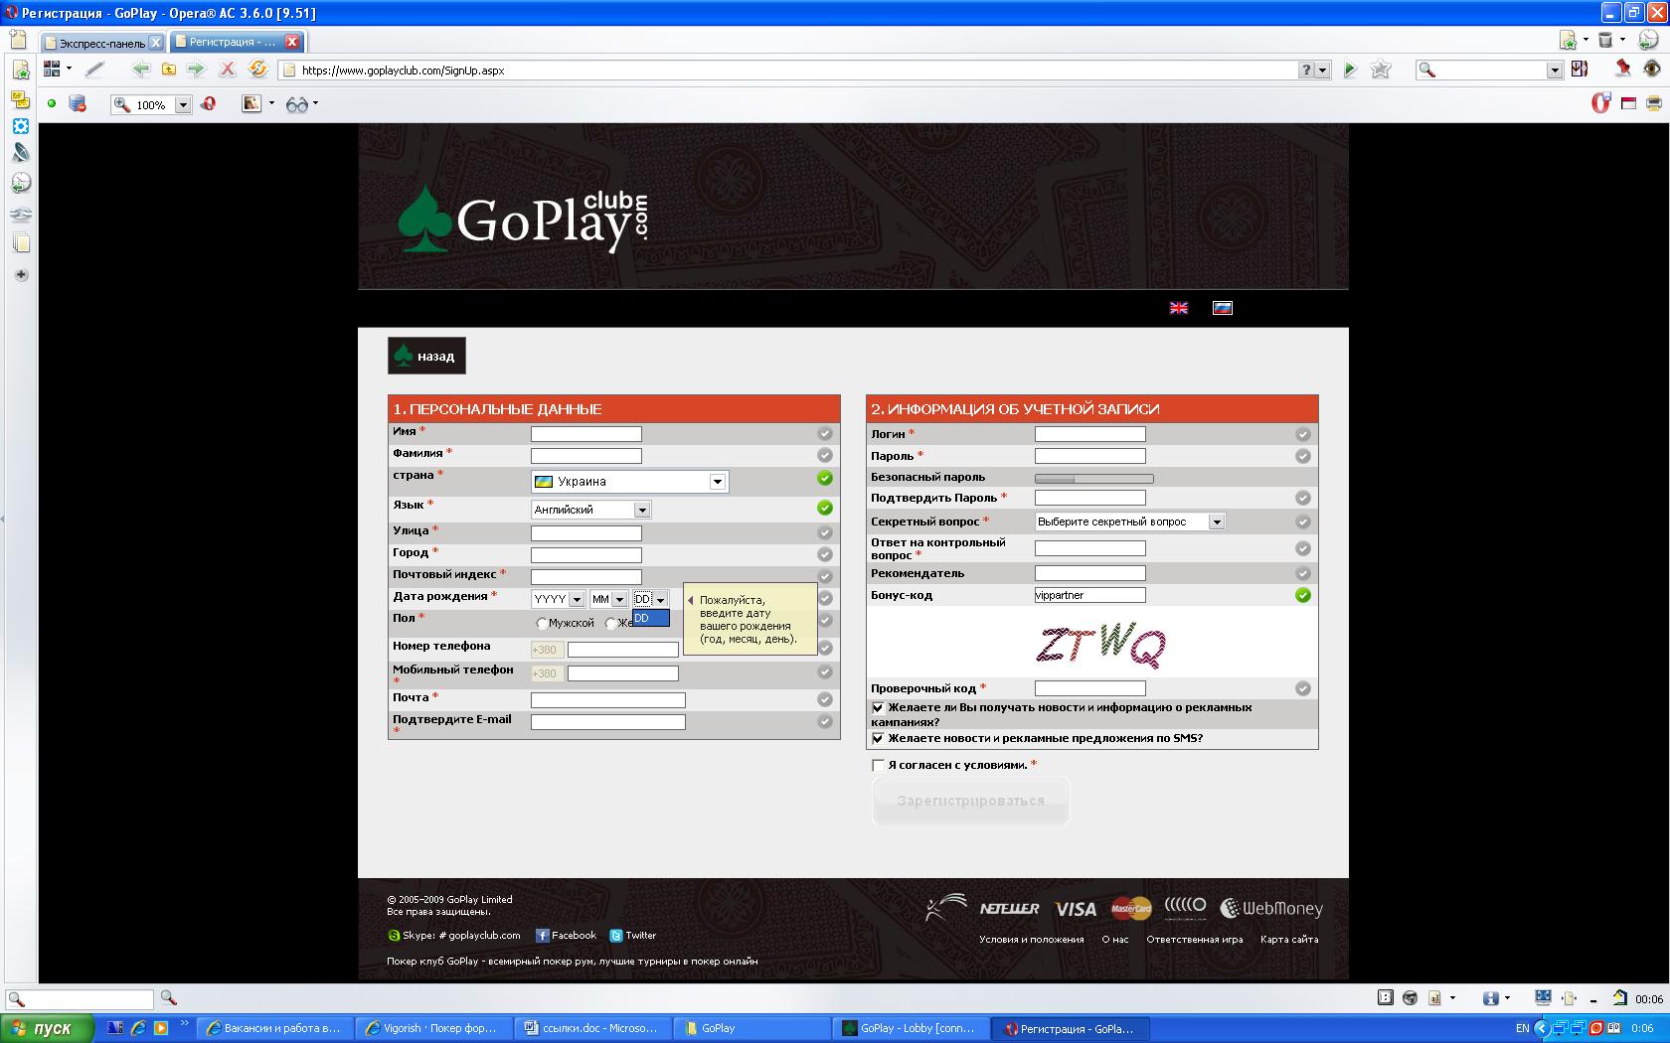Check the Я согласен с условиями checkbox
This screenshot has width=1670, height=1043.
pyautogui.click(x=878, y=765)
